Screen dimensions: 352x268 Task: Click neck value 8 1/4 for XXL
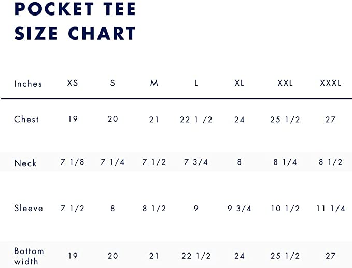pyautogui.click(x=285, y=162)
